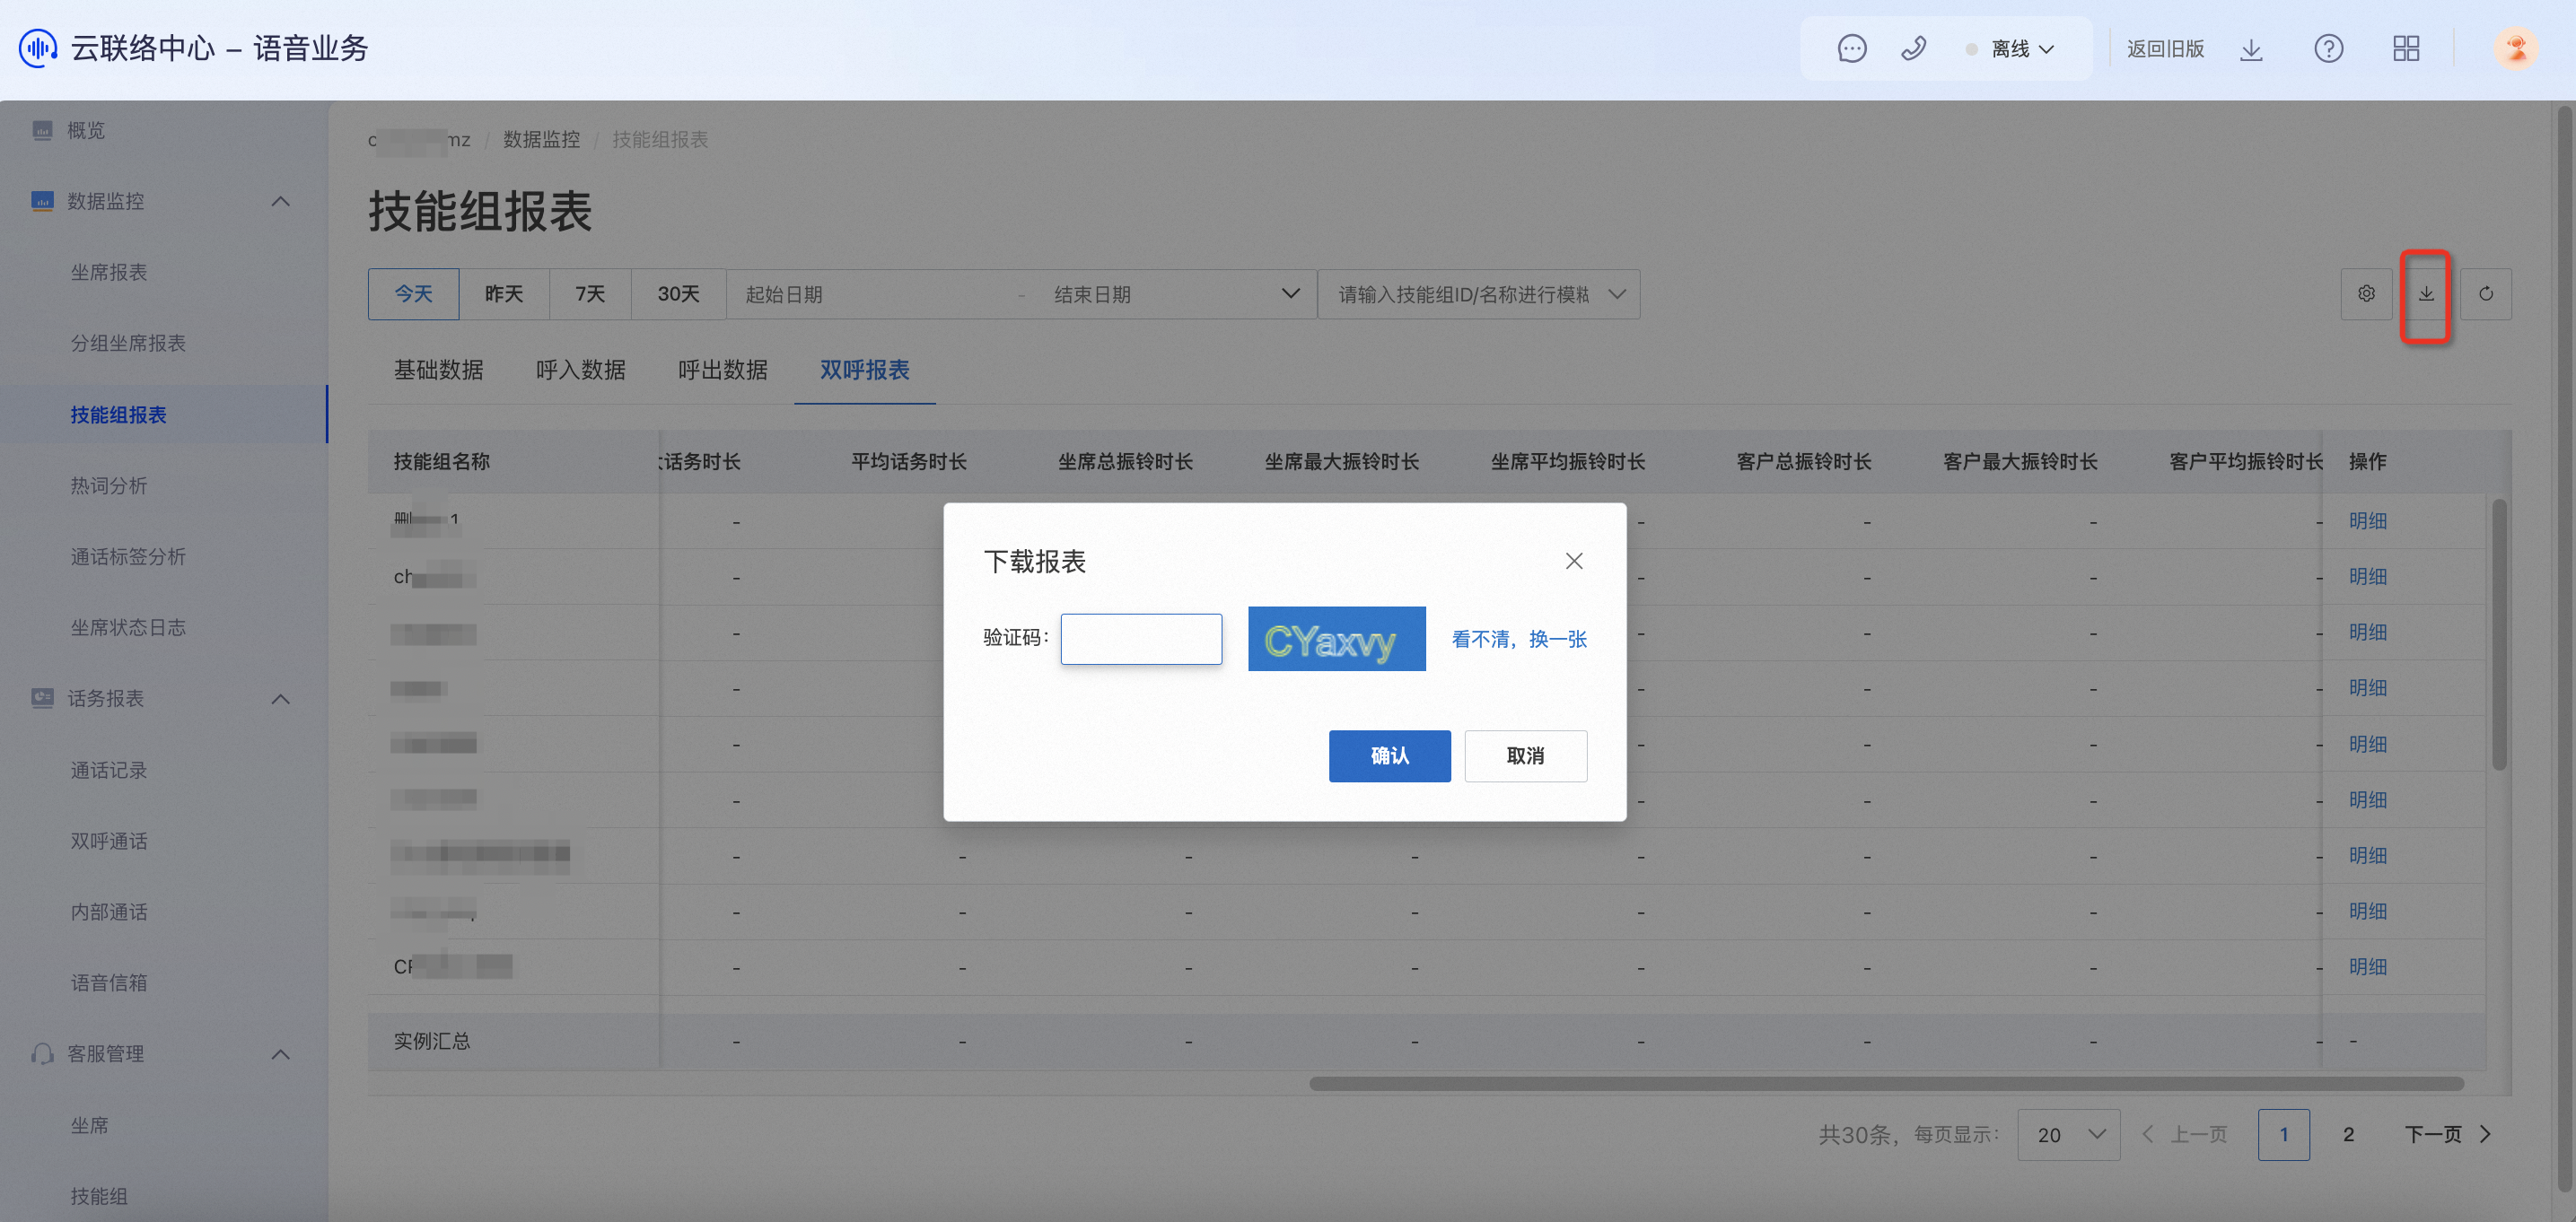Screen dimensions: 2576x1222
Task: Open 分组坐席报表 in sidebar
Action: coord(128,343)
